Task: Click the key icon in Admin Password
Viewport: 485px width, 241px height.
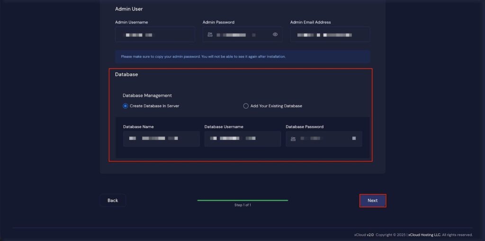Action: point(210,34)
